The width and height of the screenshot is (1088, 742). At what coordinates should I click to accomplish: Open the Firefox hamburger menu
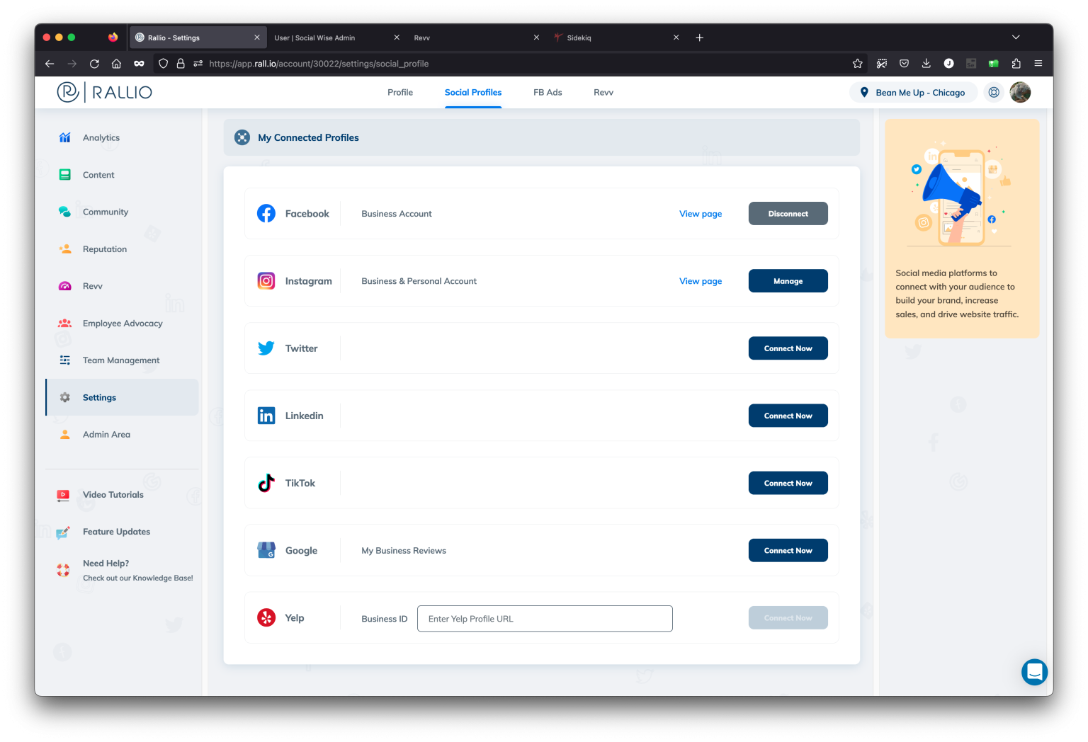pos(1038,64)
